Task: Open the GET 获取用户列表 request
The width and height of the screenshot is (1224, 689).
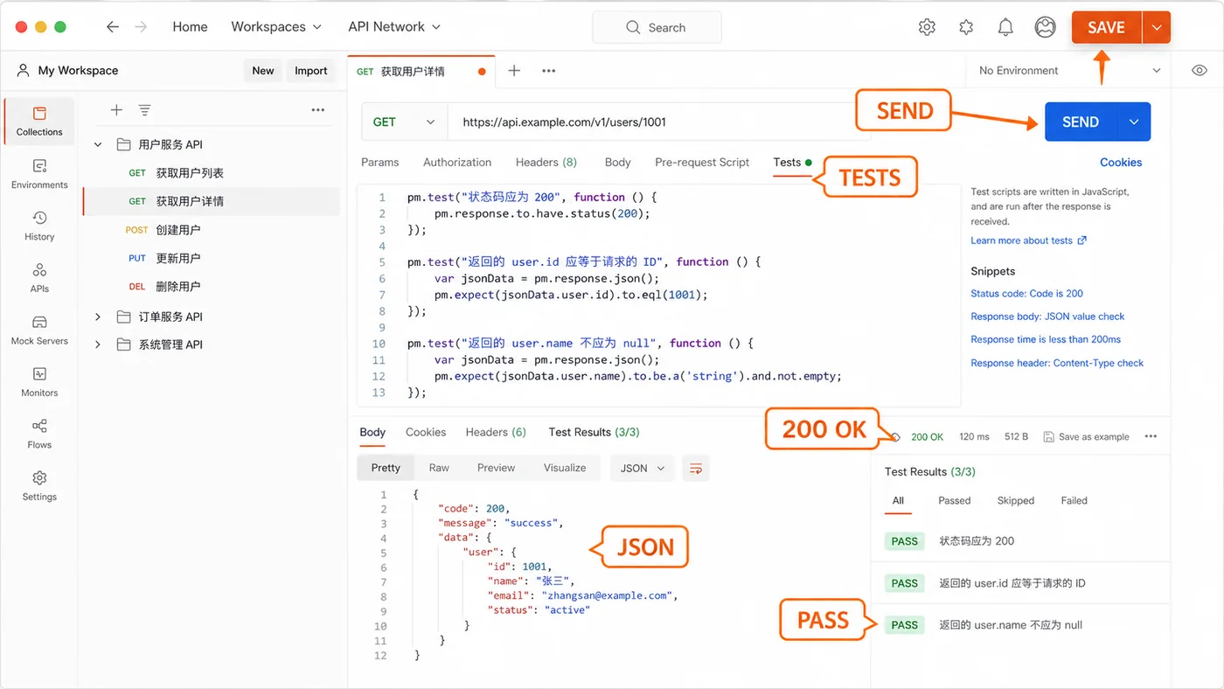Action: 211,173
